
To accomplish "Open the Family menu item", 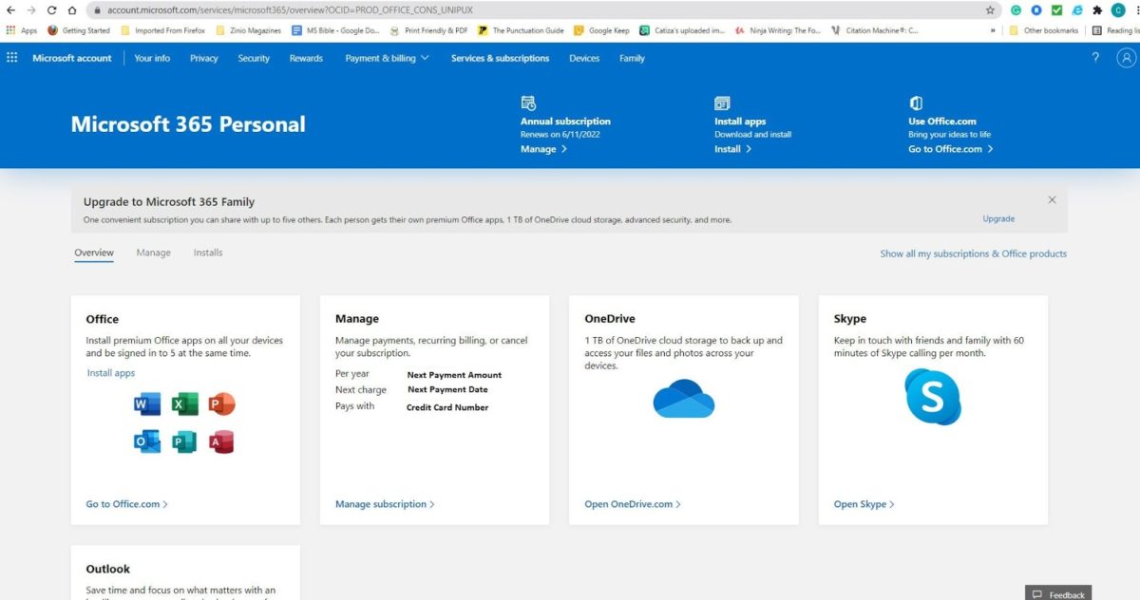I will (x=632, y=58).
